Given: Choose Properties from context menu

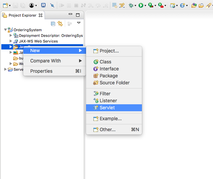Looking at the screenshot, I should [54, 71].
